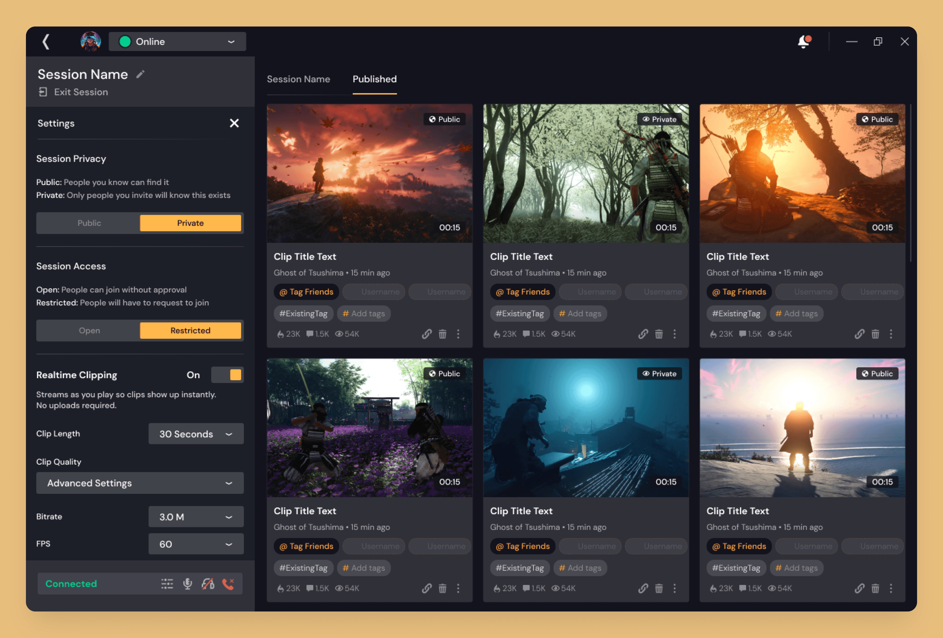Image resolution: width=943 pixels, height=638 pixels.
Task: Click the pencil icon beside Session Name
Action: coord(140,74)
